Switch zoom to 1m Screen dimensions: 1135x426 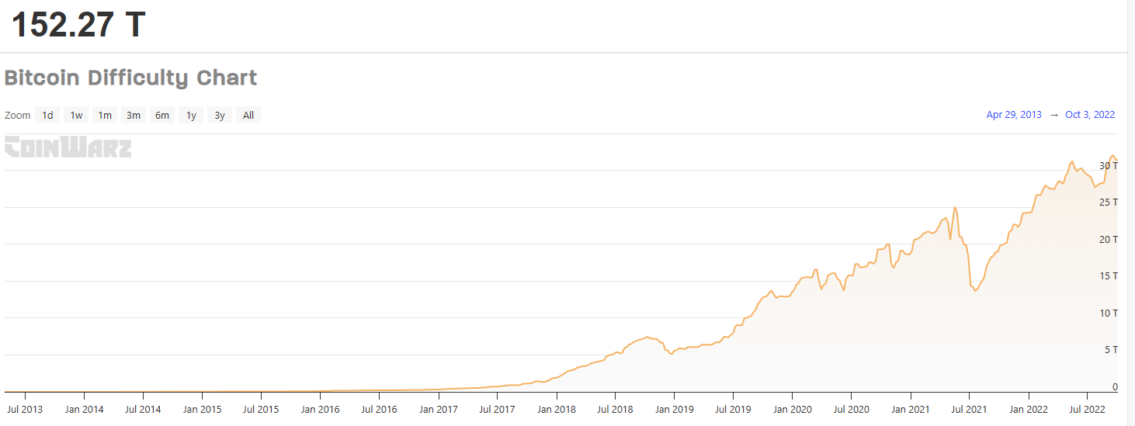pos(105,116)
